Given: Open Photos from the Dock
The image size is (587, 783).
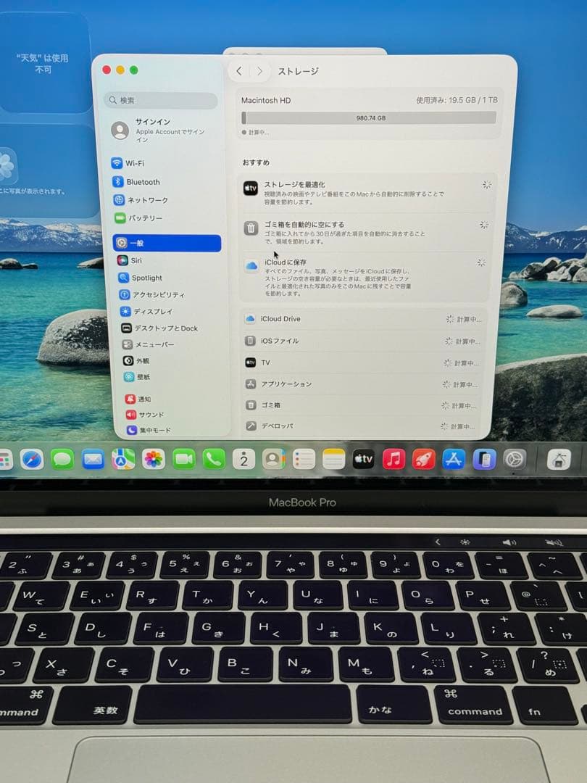Looking at the screenshot, I should pyautogui.click(x=153, y=460).
